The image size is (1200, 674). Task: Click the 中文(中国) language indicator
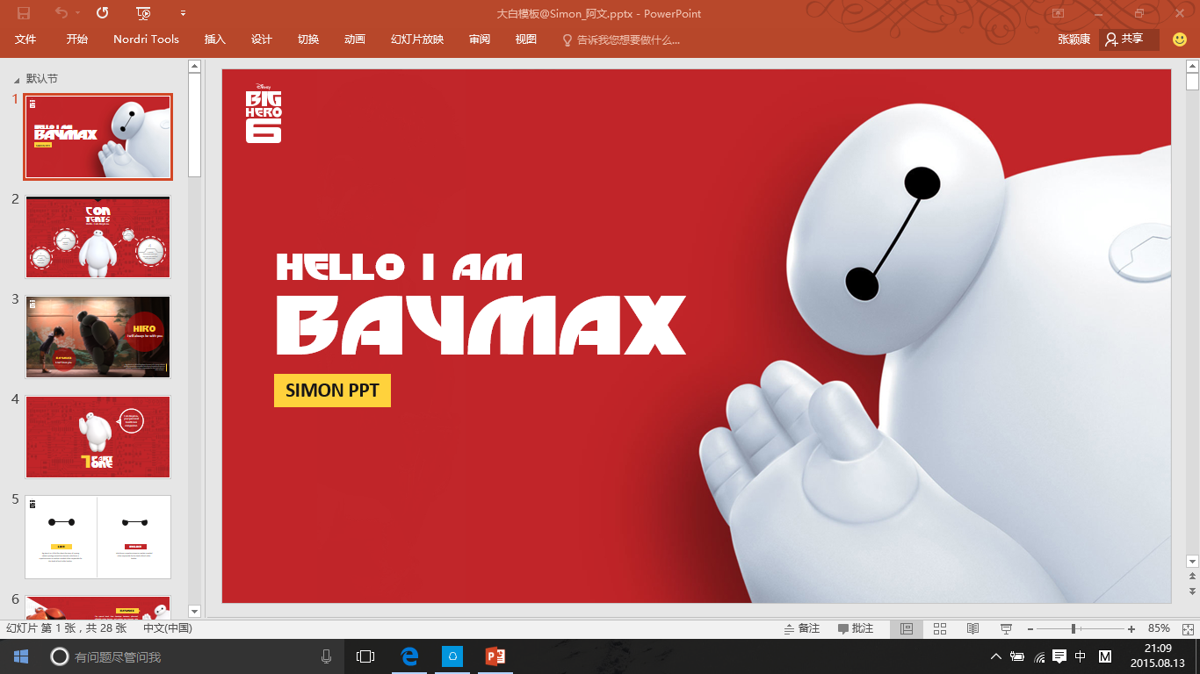click(x=167, y=628)
